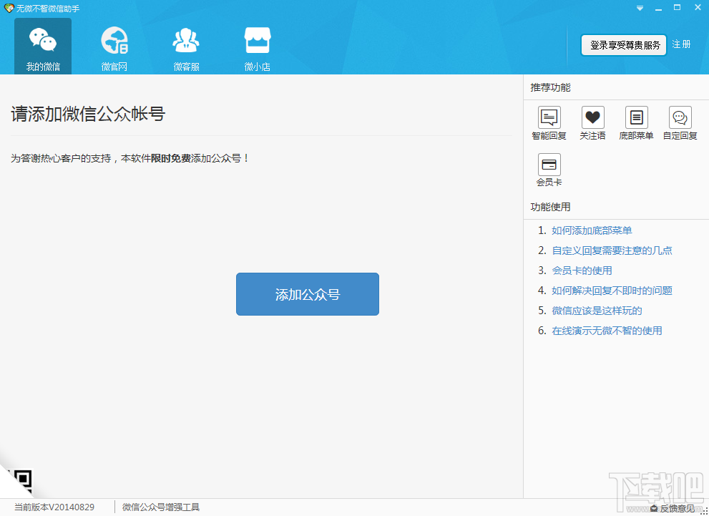
Task: Open the 关注语 heart icon
Action: point(593,123)
